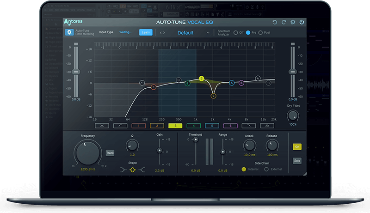Click the Input Type Waiting... status
This screenshot has width=370, height=213.
coord(125,32)
